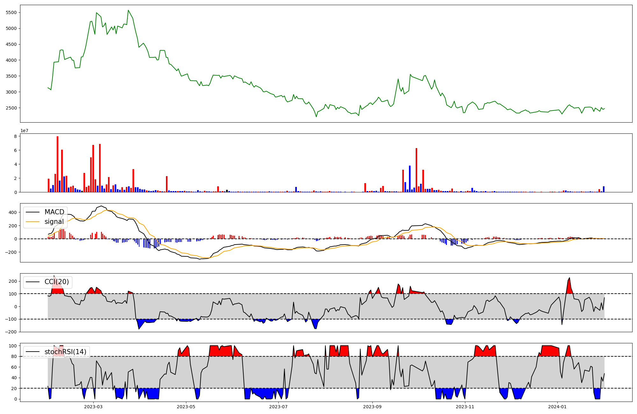Select the CCI(20) legend entry
The image size is (637, 414).
pyautogui.click(x=47, y=282)
